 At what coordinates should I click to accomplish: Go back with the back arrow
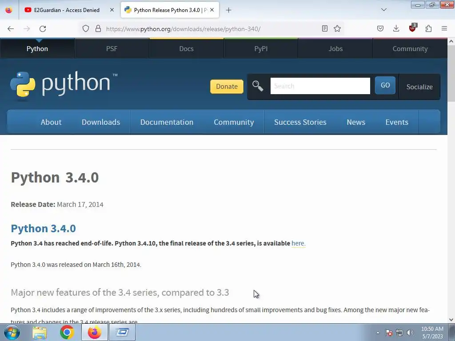(11, 29)
